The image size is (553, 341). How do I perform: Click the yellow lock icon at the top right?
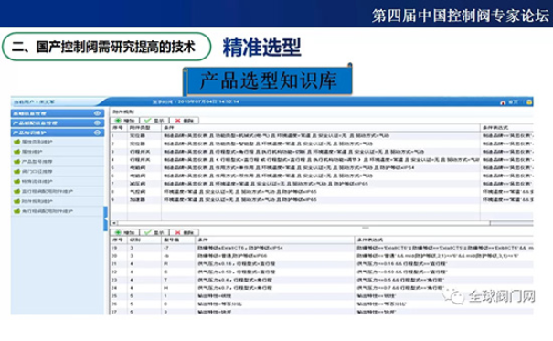click(x=529, y=102)
